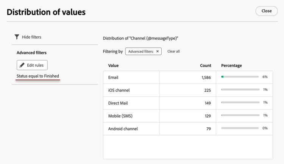Click the Percentage column header
The image size is (284, 164).
click(231, 66)
